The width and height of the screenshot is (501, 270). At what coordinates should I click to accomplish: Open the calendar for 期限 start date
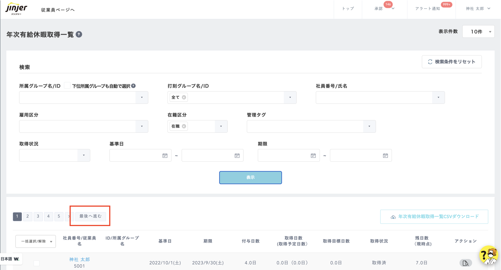click(313, 156)
